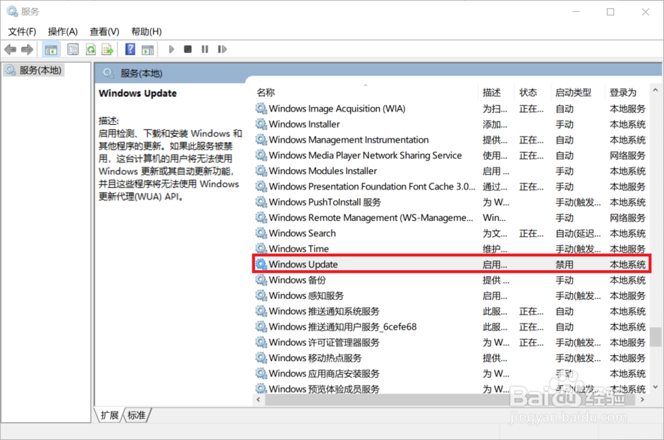Click the gear icon beside Windows Update
The height and width of the screenshot is (440, 664).
[x=261, y=264]
